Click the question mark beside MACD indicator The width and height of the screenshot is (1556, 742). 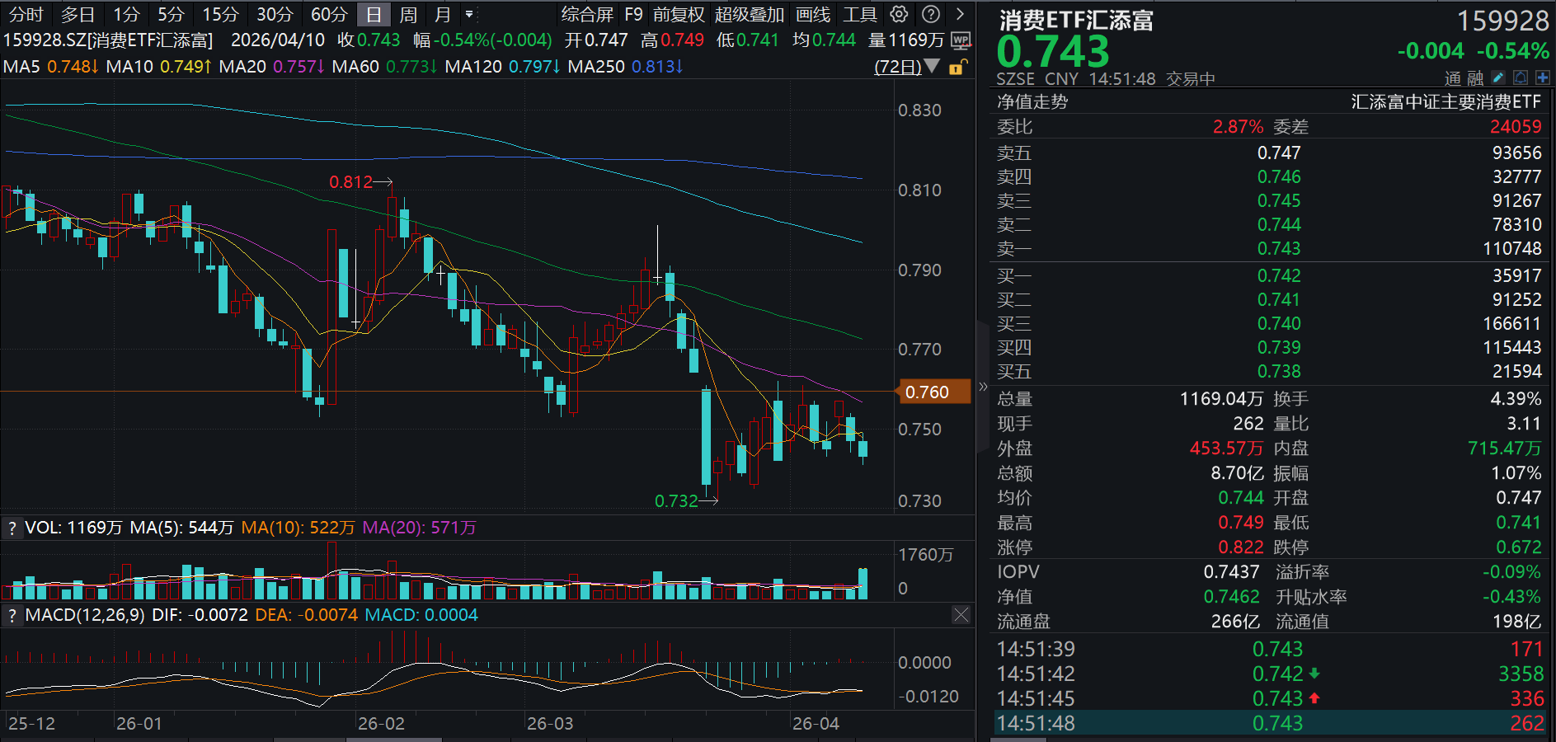coord(12,615)
